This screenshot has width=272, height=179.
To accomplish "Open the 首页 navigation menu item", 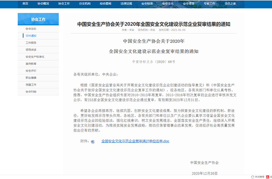I will (x=25, y=3).
